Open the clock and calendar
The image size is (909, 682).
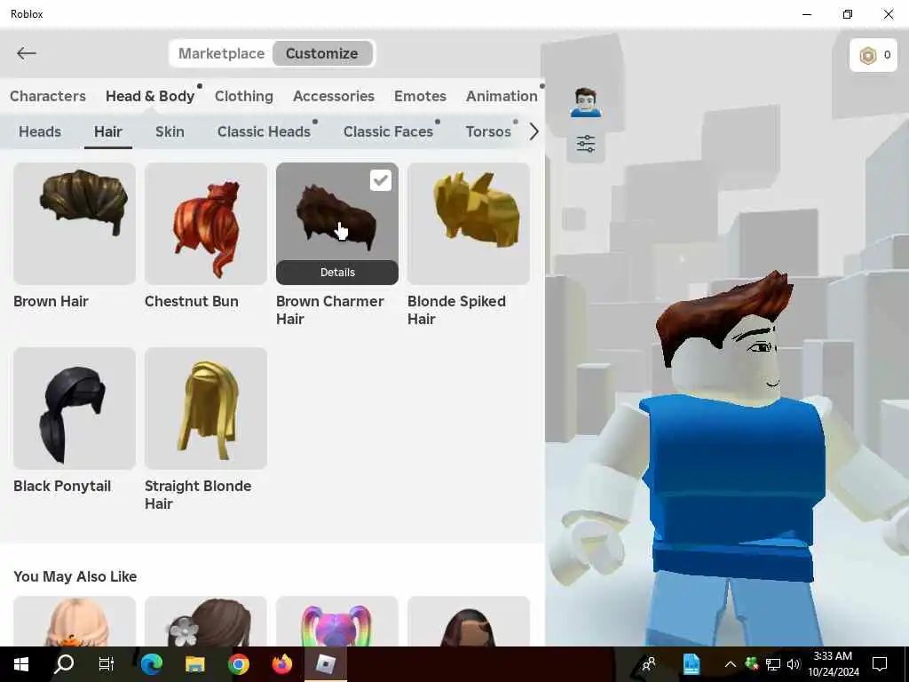tap(833, 664)
